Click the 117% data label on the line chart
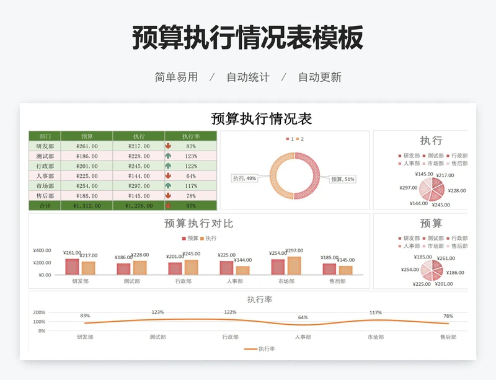The height and width of the screenshot is (380, 496). coord(376,312)
